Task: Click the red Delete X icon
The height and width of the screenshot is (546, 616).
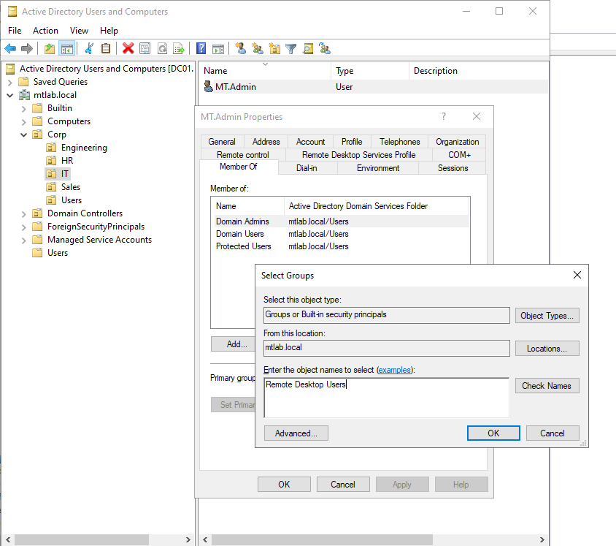Action: pos(128,48)
